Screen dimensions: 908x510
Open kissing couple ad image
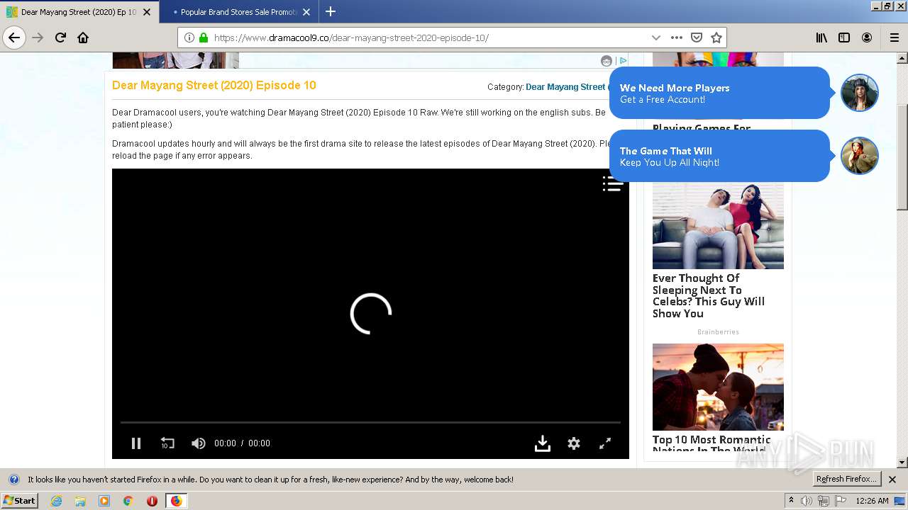point(718,387)
